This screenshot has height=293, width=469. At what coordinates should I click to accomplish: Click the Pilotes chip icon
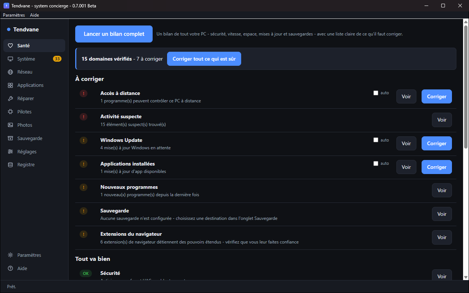coord(10,112)
